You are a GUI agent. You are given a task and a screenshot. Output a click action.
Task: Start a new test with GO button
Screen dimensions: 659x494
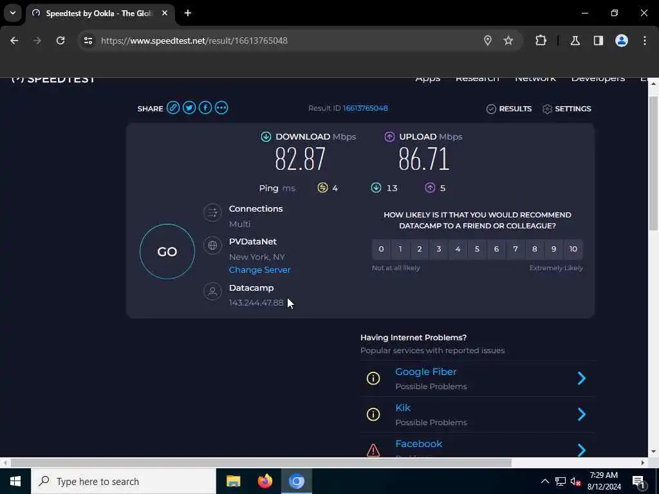[x=167, y=252]
